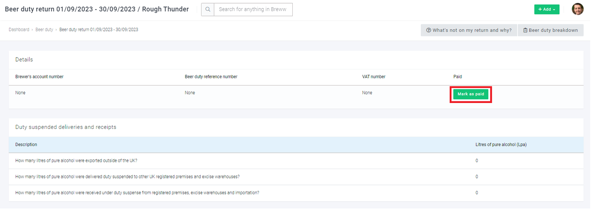Select exported outside of the UK row
The height and width of the screenshot is (210, 592).
pyautogui.click(x=296, y=161)
